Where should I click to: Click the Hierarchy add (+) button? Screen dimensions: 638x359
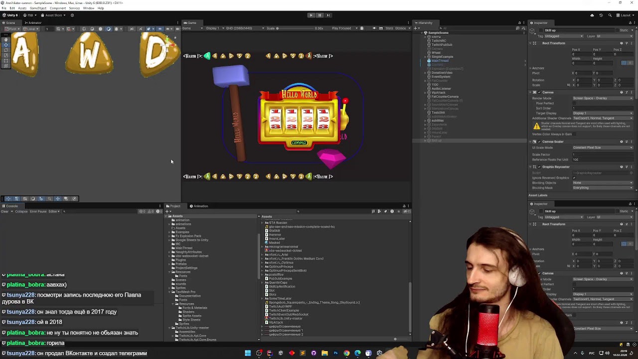[417, 28]
